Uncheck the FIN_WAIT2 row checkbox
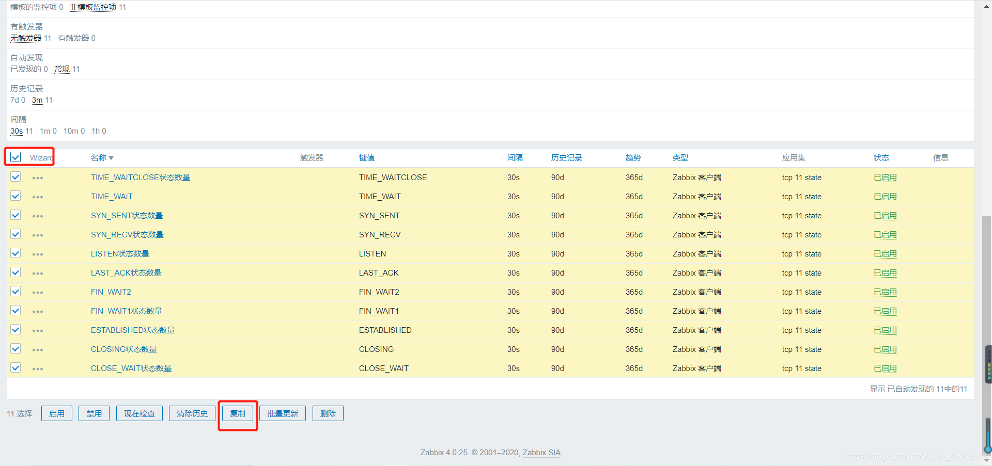The width and height of the screenshot is (992, 466). [x=16, y=292]
